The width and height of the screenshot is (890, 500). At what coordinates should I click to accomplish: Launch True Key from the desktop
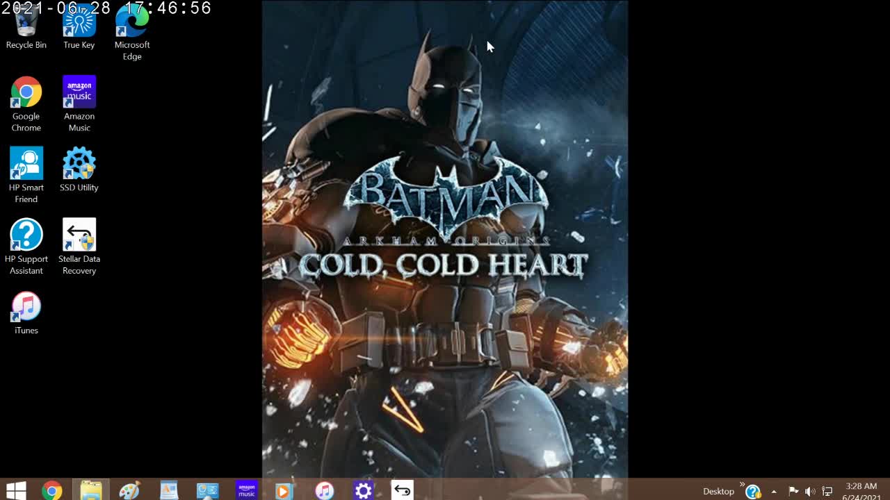tap(79, 28)
